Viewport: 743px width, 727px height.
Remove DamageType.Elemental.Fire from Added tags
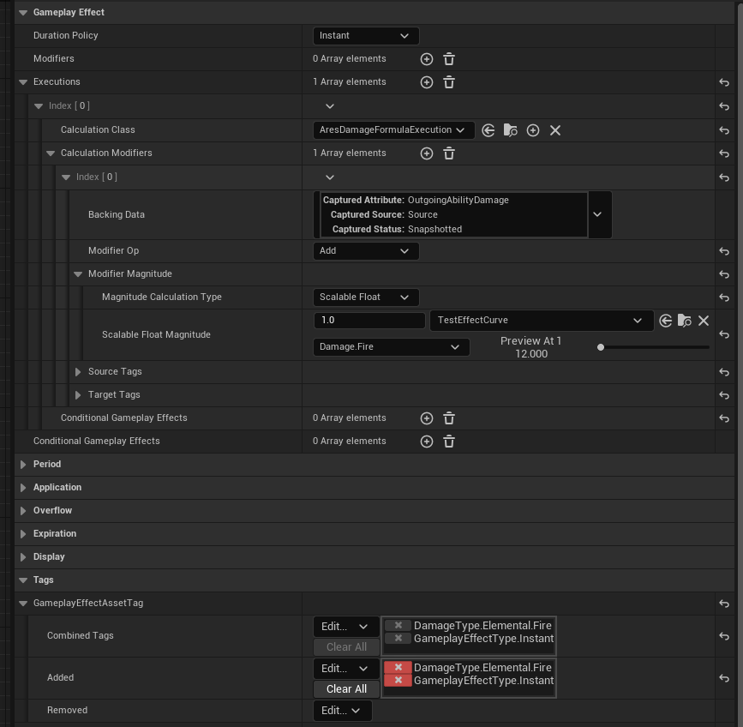398,667
